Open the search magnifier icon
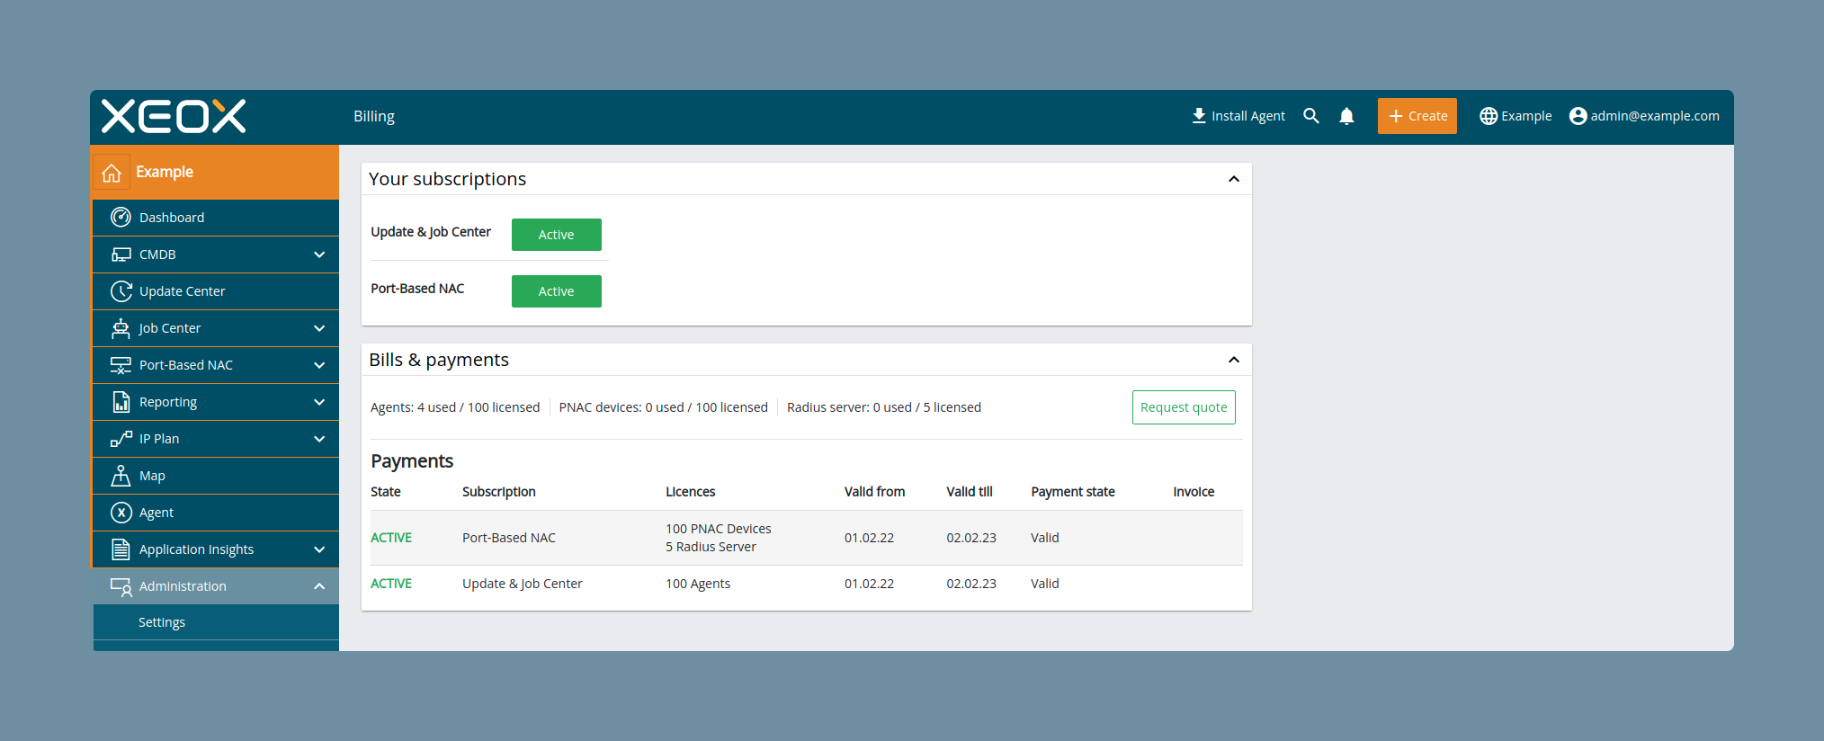Image resolution: width=1824 pixels, height=741 pixels. pyautogui.click(x=1311, y=116)
